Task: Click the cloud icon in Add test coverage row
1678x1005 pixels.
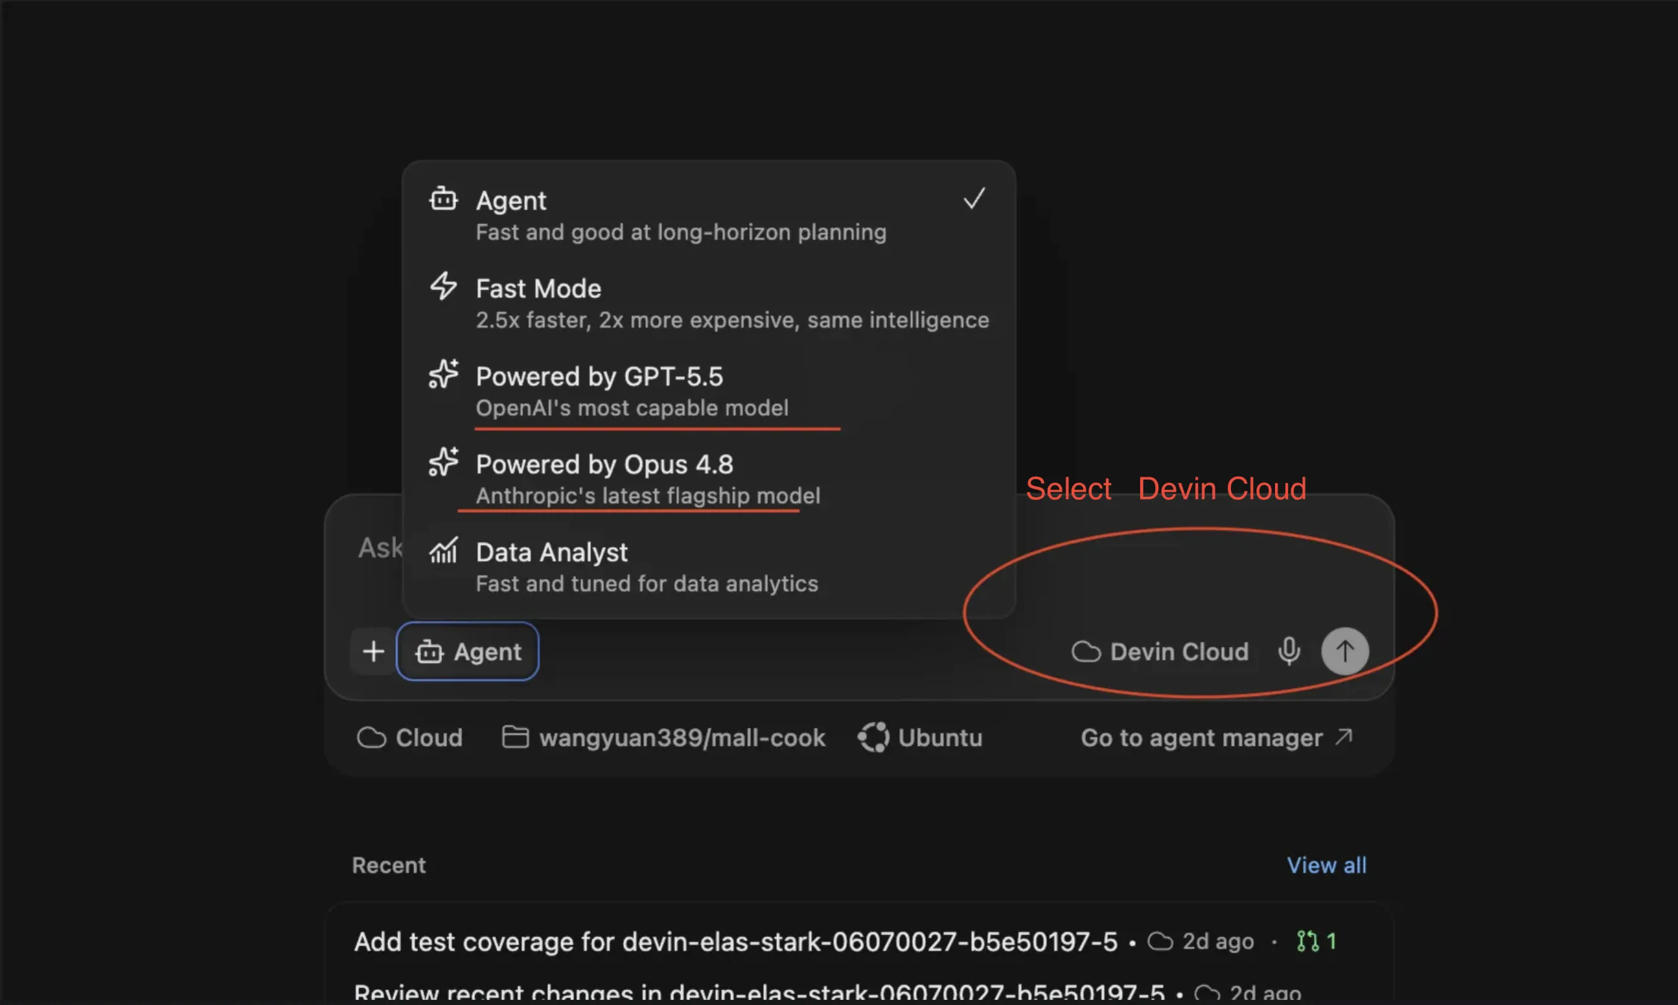Action: tap(1160, 942)
